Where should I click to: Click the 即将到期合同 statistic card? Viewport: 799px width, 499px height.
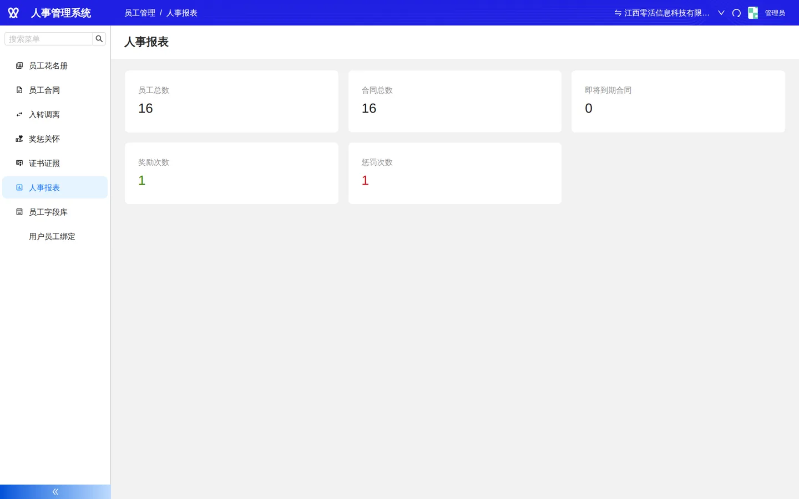point(678,101)
